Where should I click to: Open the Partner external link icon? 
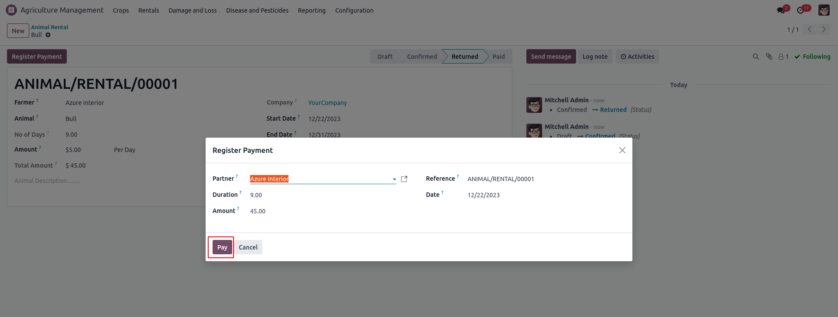(x=404, y=179)
